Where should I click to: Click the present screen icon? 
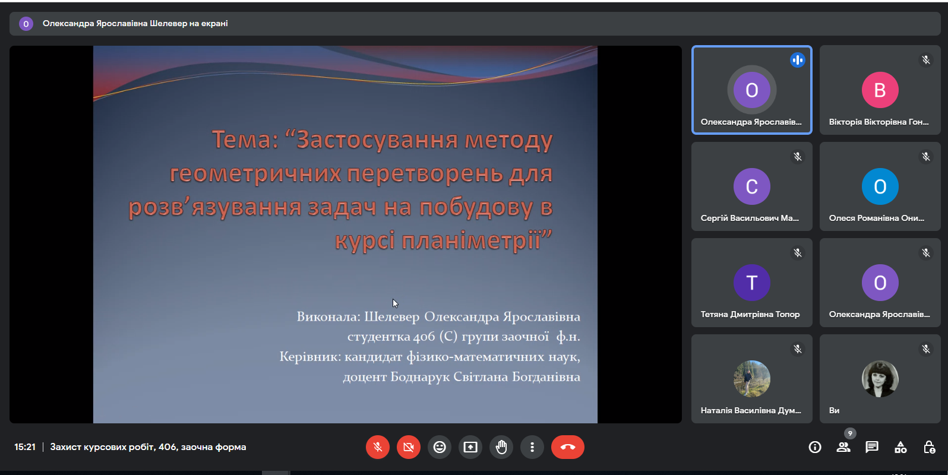(x=470, y=447)
